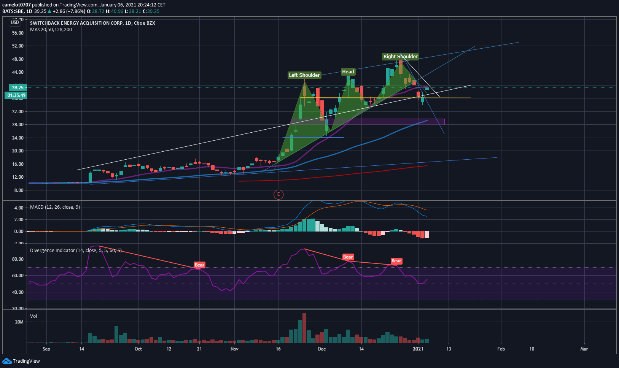
Task: Click the 8.00 price axis label
Action: (x=19, y=190)
